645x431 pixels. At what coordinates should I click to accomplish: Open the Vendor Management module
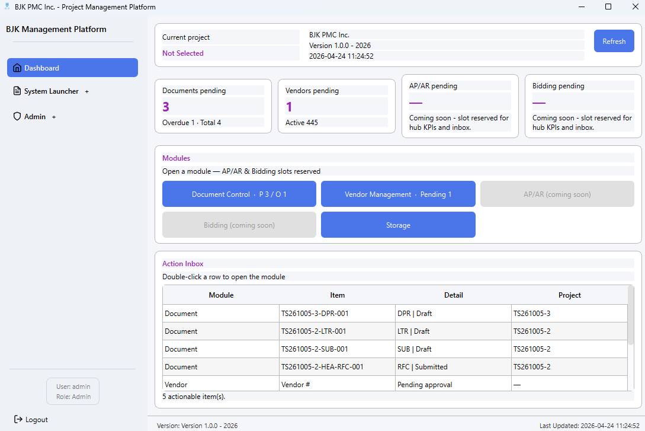click(398, 194)
